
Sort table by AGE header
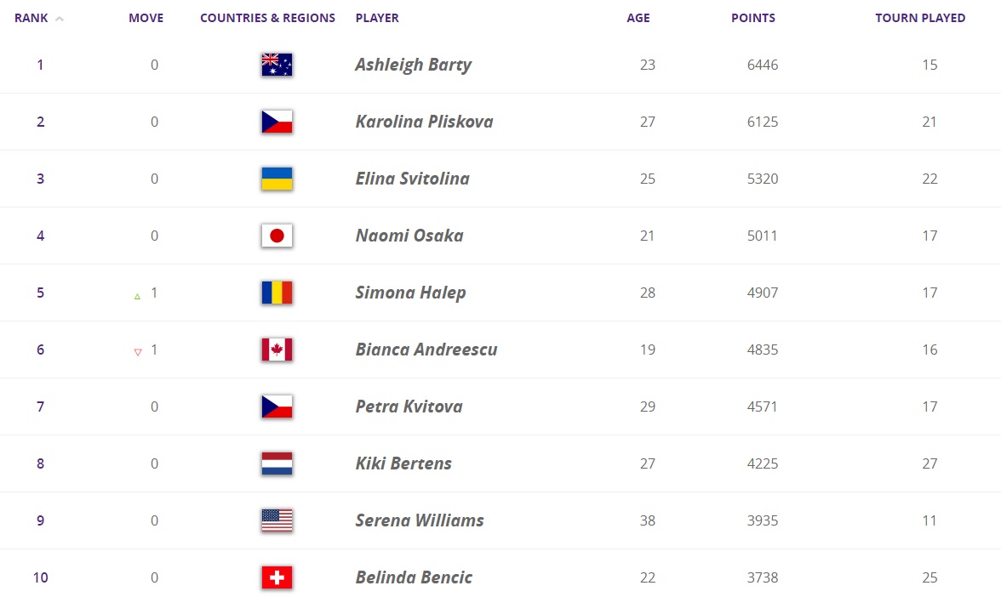638,18
